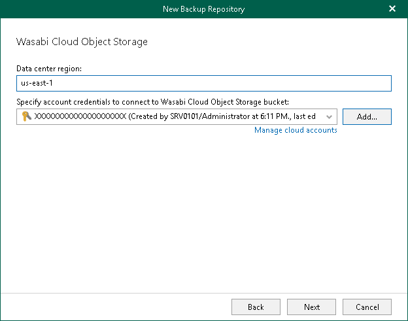Image resolution: width=408 pixels, height=321 pixels.
Task: Proceed with the Next button
Action: [311, 307]
